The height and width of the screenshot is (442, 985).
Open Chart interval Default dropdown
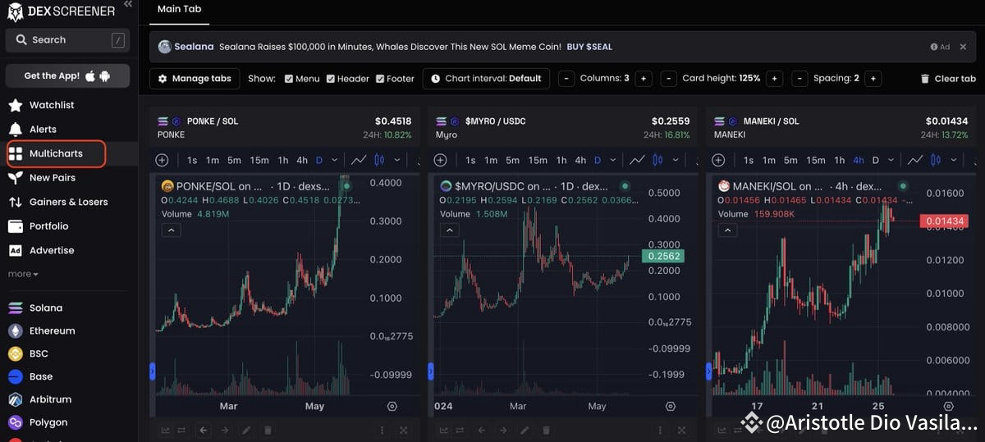point(486,79)
